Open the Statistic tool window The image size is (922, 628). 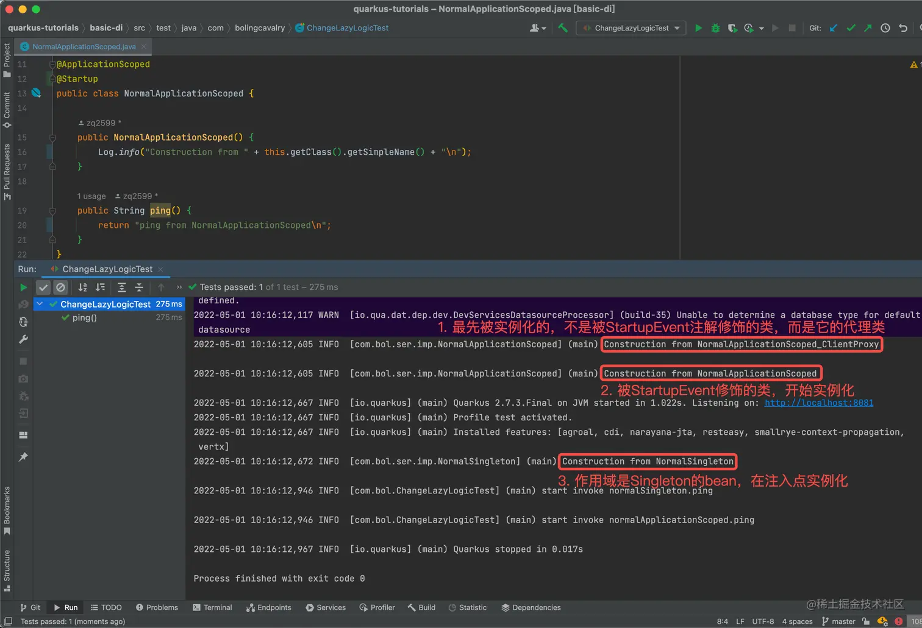point(468,608)
